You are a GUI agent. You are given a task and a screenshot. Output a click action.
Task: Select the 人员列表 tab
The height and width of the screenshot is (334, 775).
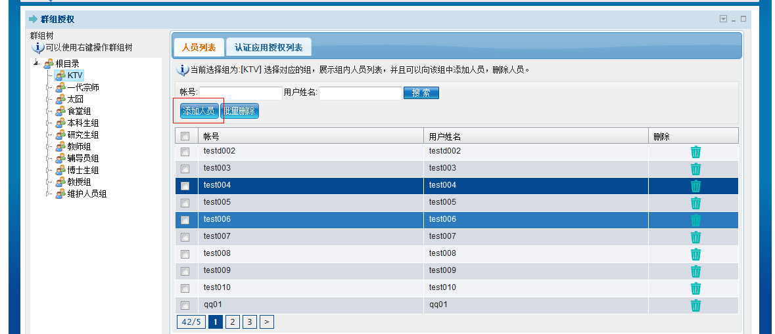(x=199, y=48)
